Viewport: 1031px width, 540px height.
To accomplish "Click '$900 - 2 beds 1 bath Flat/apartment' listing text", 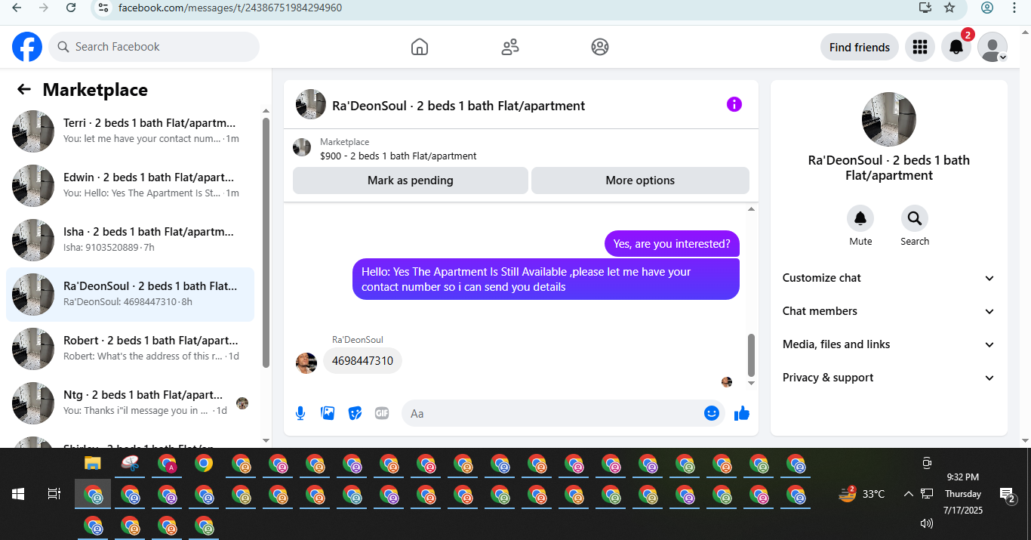I will pos(399,156).
